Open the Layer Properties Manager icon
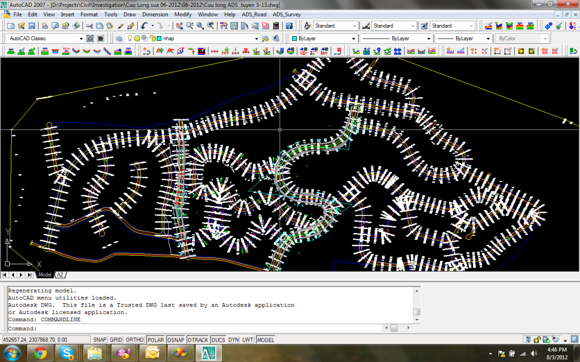The height and width of the screenshot is (362, 580). click(x=119, y=38)
